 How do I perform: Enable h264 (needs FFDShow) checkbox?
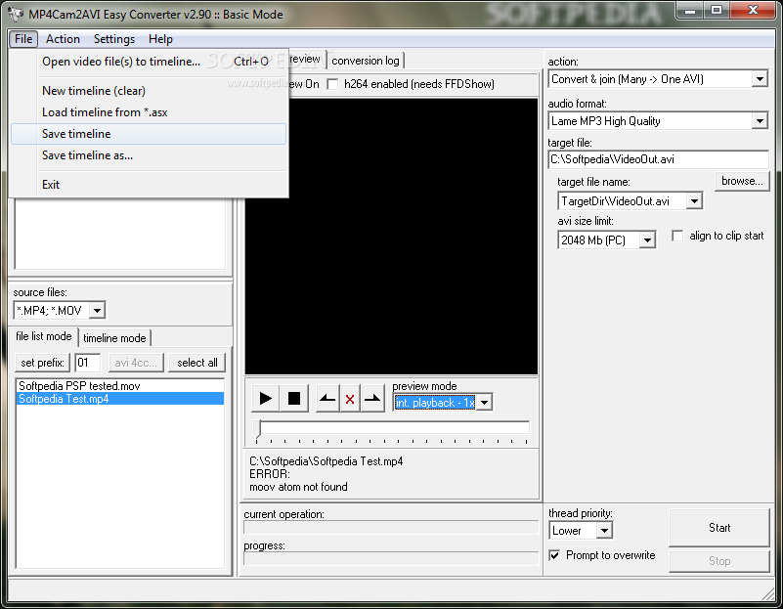332,84
